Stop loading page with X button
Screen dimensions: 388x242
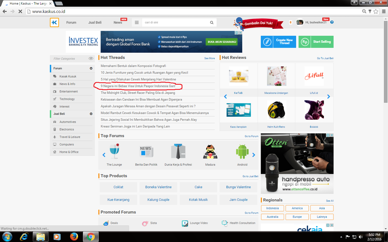pyautogui.click(x=20, y=11)
